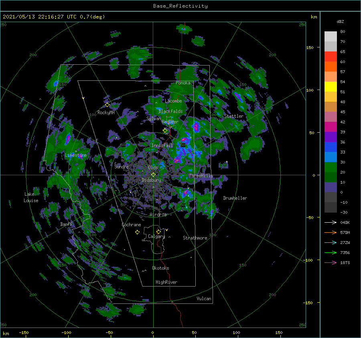Click the Cochrane city label
Screen dimensions: 361x338
[131, 225]
